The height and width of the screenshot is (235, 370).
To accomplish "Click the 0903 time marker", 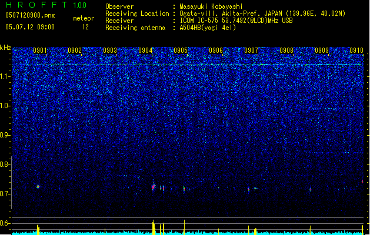I will coord(110,51).
